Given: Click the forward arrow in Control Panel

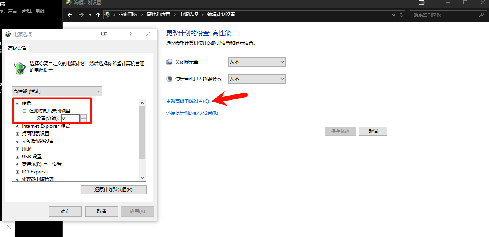Looking at the screenshot, I should tap(81, 14).
